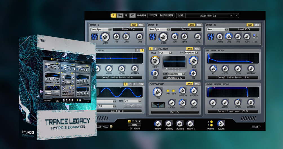283x149 pixels.
Task: Click Amplifier MOD button
Action: (197, 84)
